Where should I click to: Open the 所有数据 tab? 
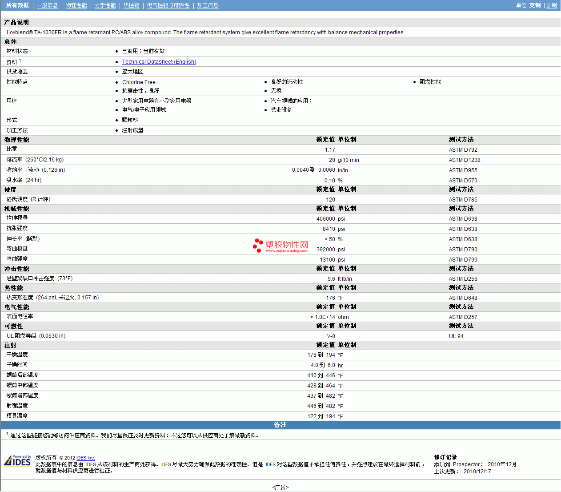pyautogui.click(x=17, y=5)
